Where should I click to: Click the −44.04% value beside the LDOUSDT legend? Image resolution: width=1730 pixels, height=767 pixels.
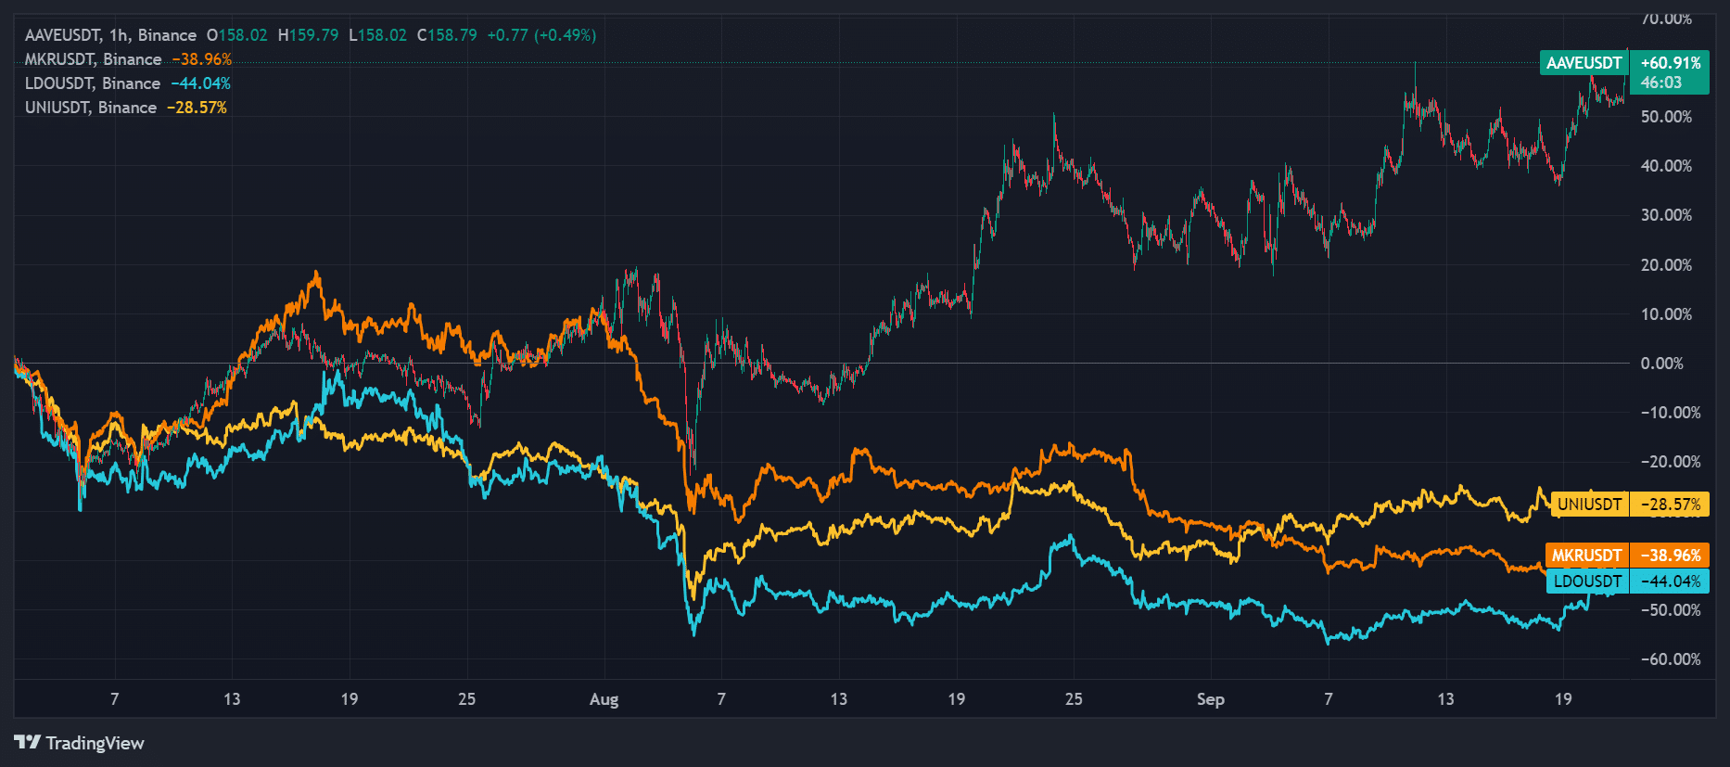200,83
